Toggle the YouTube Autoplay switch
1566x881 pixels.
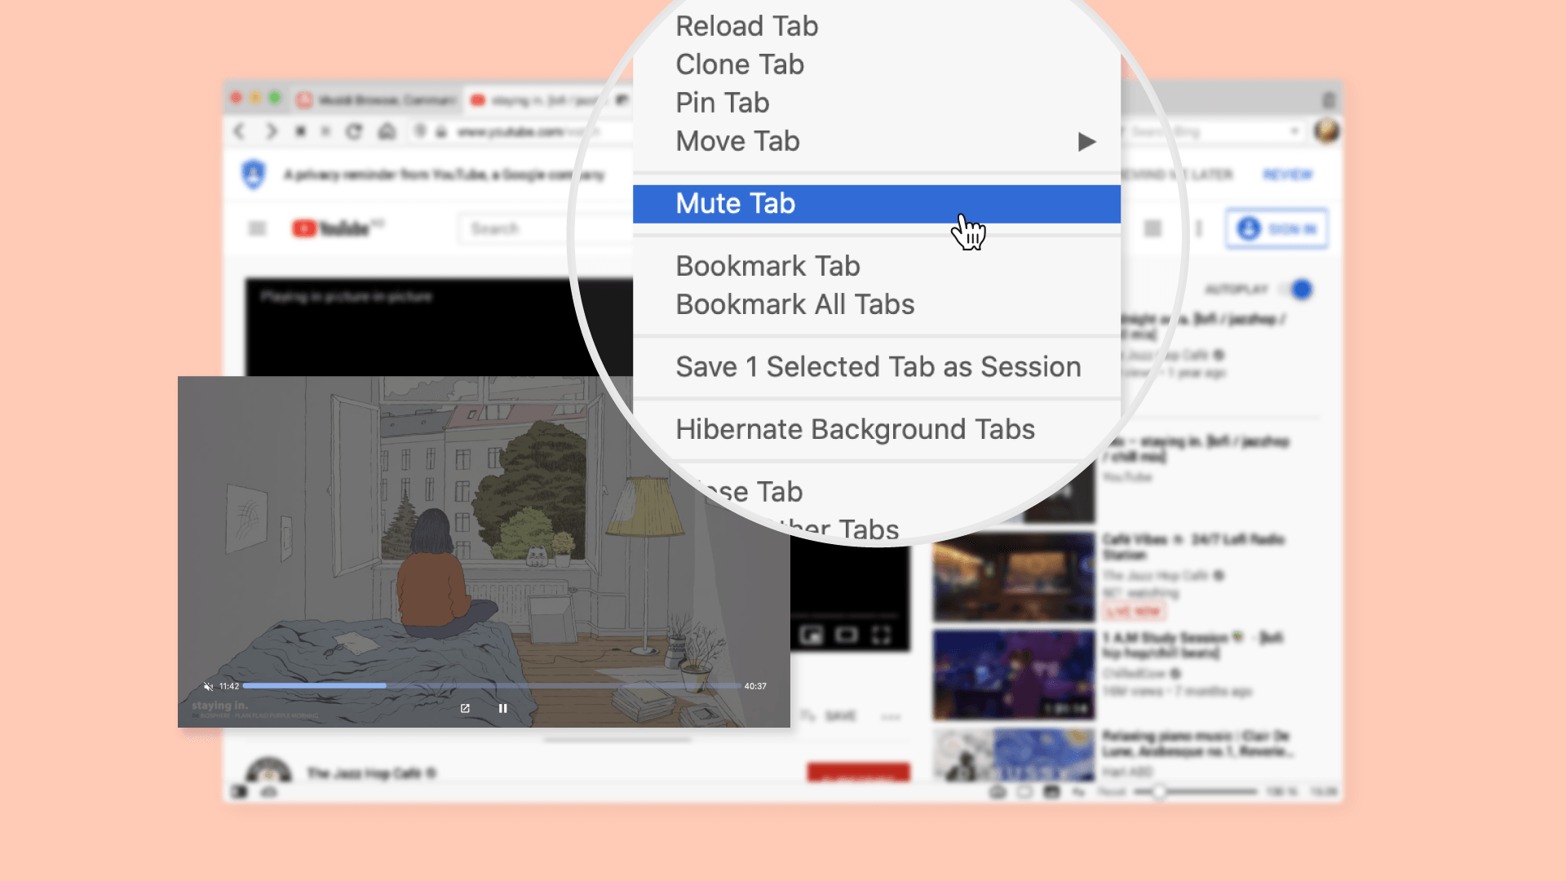click(x=1297, y=290)
